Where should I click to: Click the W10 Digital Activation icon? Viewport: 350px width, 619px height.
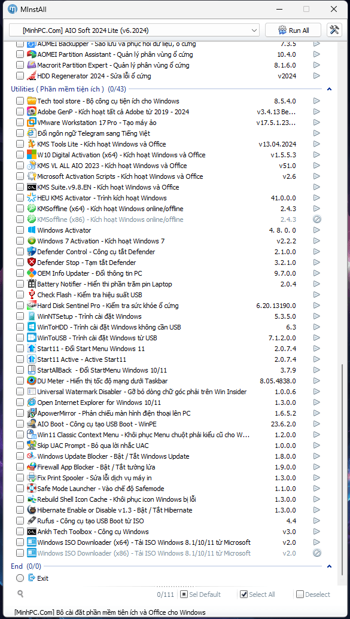click(x=32, y=155)
